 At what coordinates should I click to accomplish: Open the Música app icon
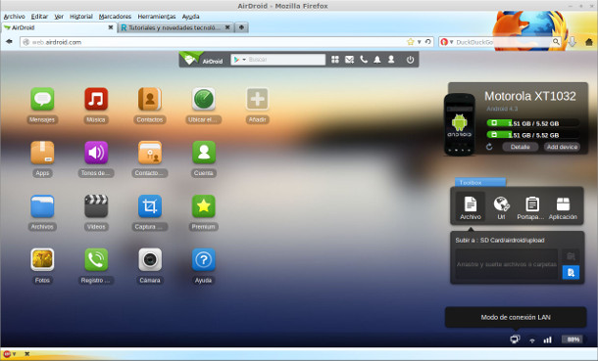tap(96, 99)
